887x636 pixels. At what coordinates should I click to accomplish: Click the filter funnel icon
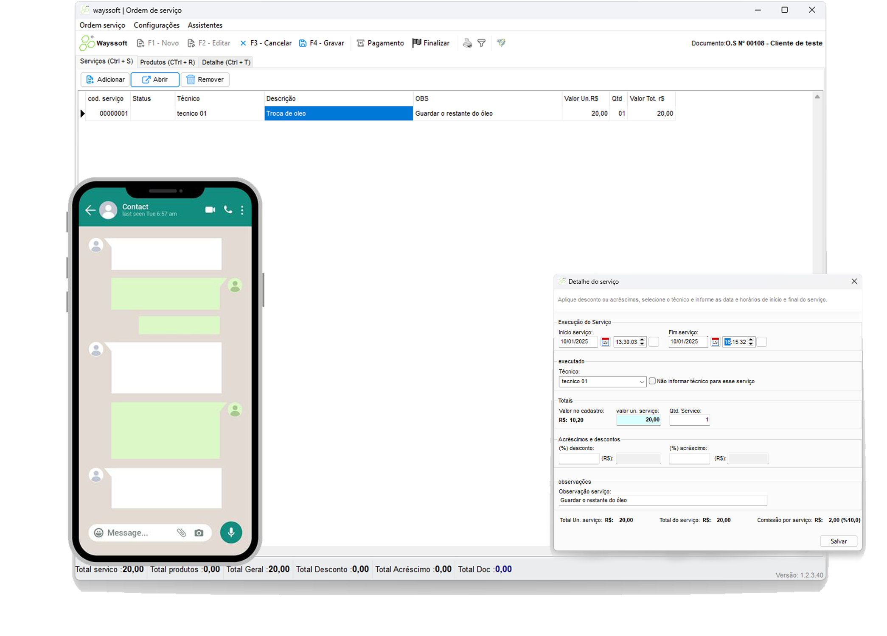482,43
